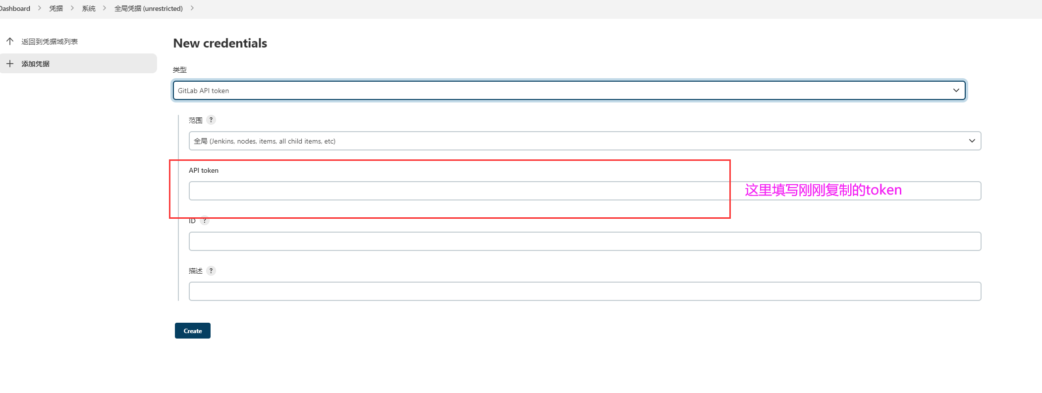Click the chevron arrow of the 范围 select
Screen dimensions: 1042x393
tap(972, 141)
